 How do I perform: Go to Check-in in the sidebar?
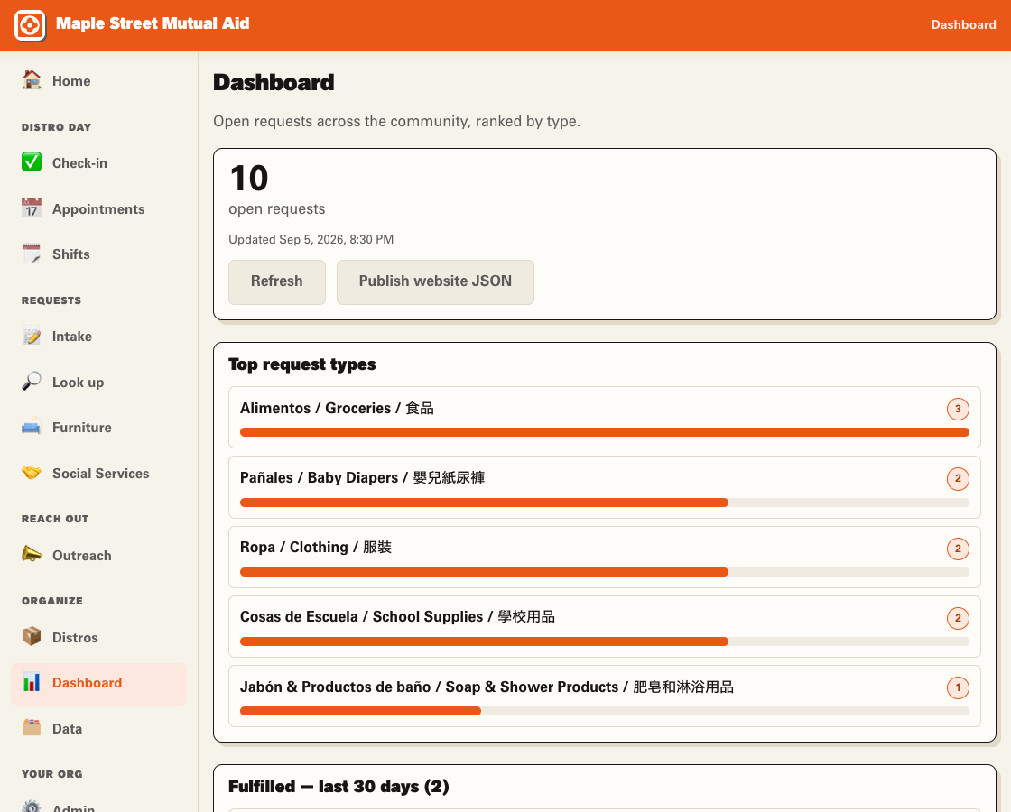click(98, 163)
